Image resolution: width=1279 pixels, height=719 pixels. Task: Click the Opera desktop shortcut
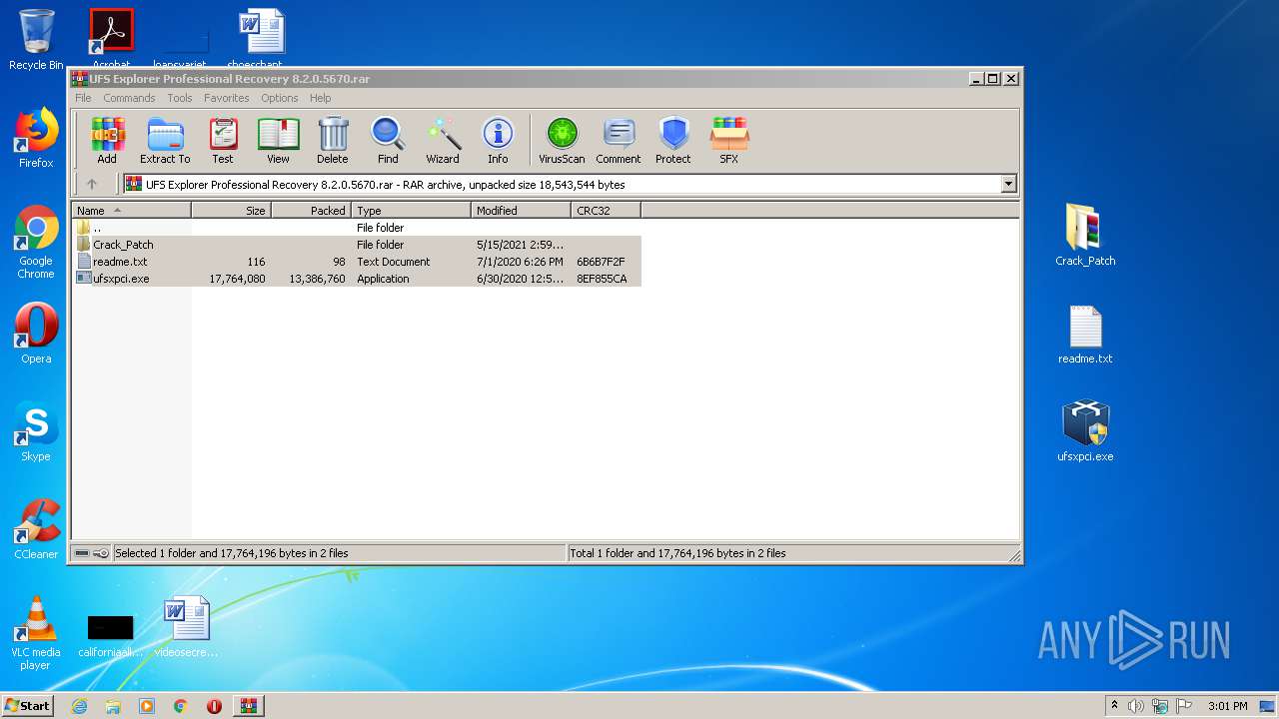(36, 334)
